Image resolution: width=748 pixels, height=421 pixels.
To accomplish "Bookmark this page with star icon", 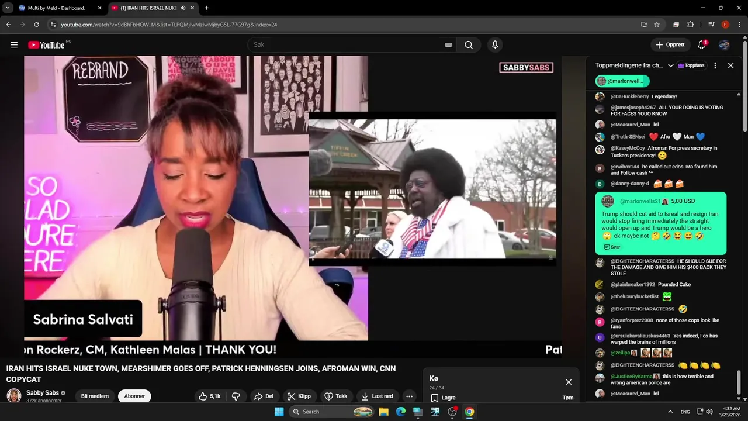I will click(657, 25).
